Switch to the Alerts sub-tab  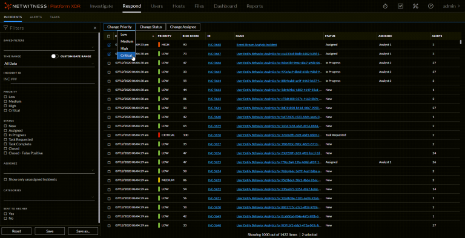(36, 17)
